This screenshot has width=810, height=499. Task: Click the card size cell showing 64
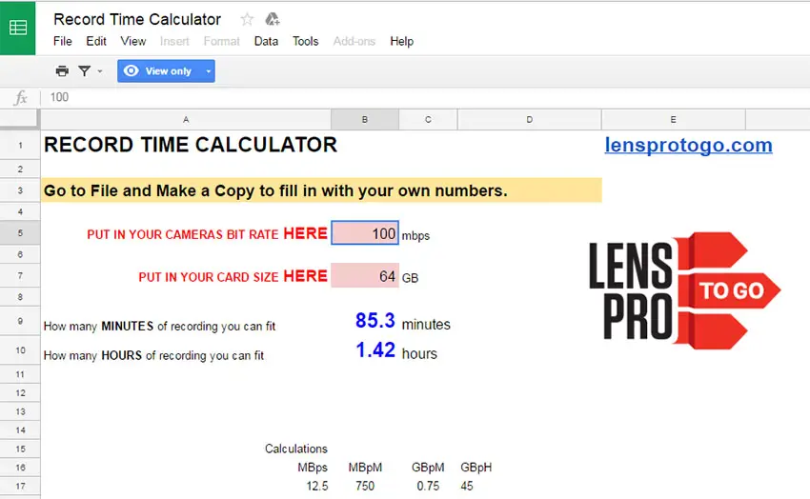(365, 275)
